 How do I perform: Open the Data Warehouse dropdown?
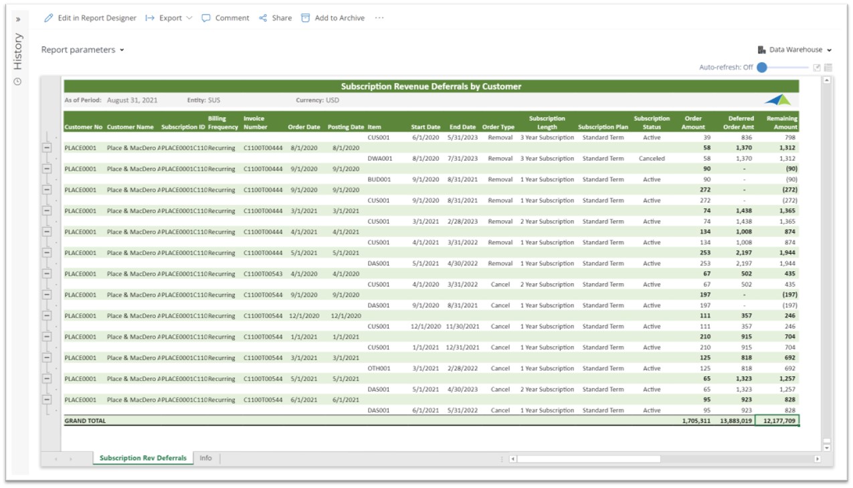[x=795, y=50]
